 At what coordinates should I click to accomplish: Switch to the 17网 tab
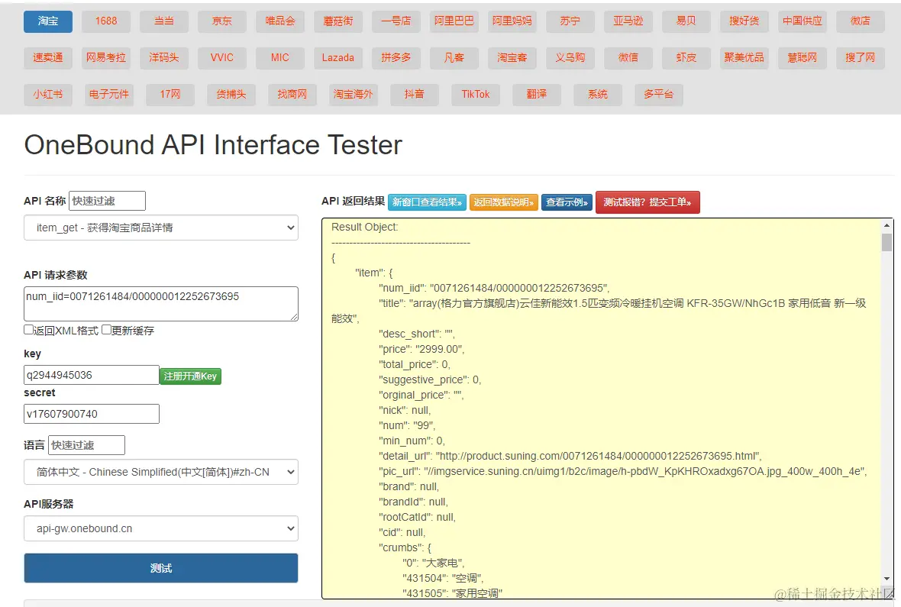(170, 95)
